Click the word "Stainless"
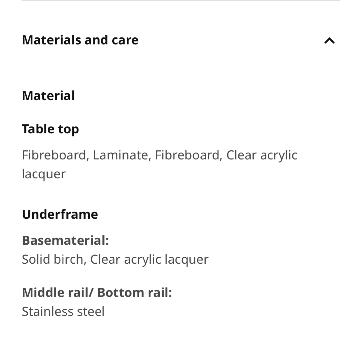Image resolution: width=362 pixels, height=344 pixels. coord(47,311)
